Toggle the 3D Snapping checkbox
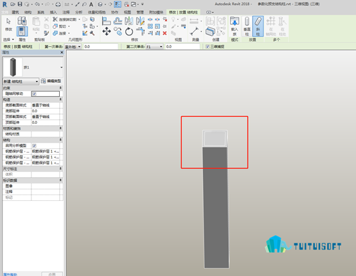The height and width of the screenshot is (276, 356). pyautogui.click(x=208, y=46)
